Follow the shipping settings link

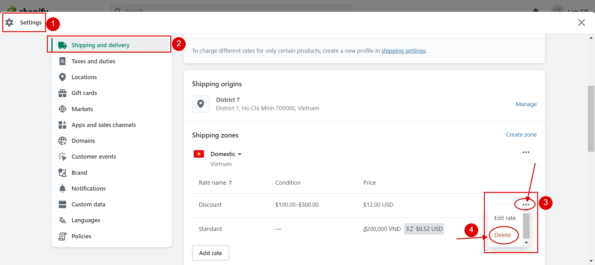(403, 51)
